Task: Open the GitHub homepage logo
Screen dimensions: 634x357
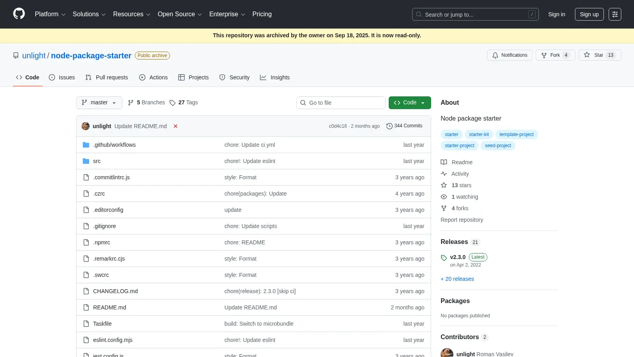Action: click(x=19, y=14)
